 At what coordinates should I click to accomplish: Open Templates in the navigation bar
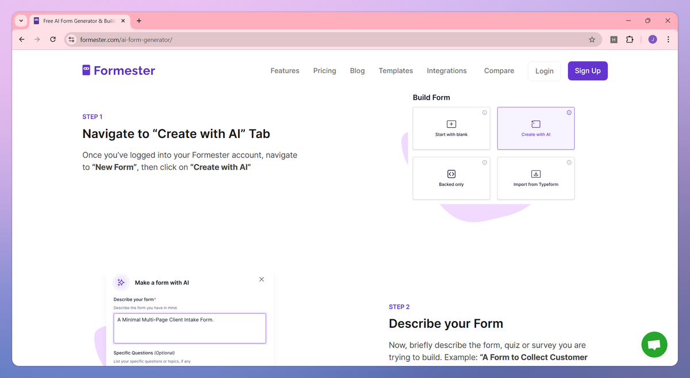pyautogui.click(x=396, y=71)
